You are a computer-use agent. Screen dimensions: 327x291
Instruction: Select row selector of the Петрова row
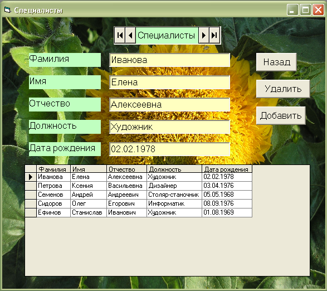click(x=31, y=186)
